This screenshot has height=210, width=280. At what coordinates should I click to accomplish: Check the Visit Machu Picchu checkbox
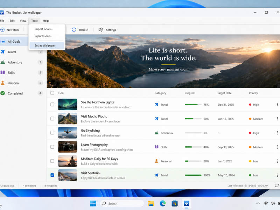tap(52, 119)
